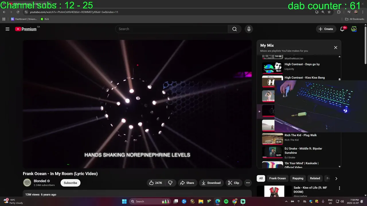Open Rich The Kid Plug Walk thumbnail

tap(272, 139)
